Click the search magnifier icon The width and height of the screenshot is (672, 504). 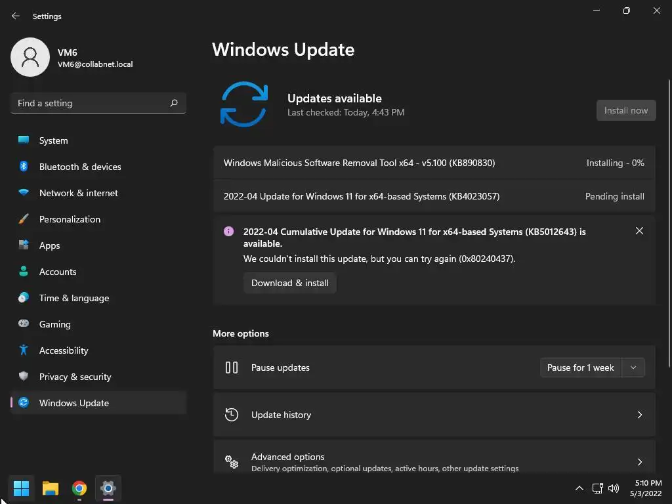[173, 103]
